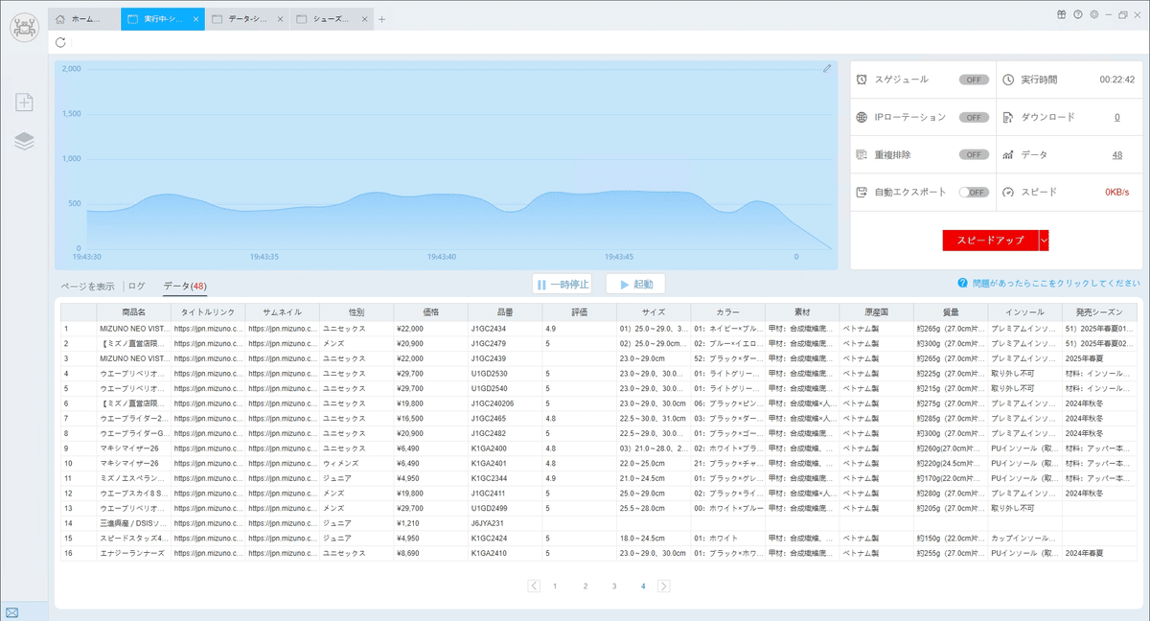Click the gift icon in title bar
The height and width of the screenshot is (621, 1150).
[x=1061, y=14]
